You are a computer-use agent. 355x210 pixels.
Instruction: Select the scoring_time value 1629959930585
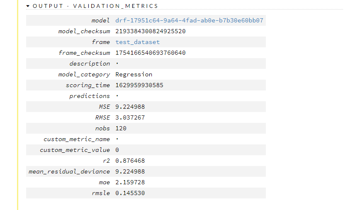point(139,85)
